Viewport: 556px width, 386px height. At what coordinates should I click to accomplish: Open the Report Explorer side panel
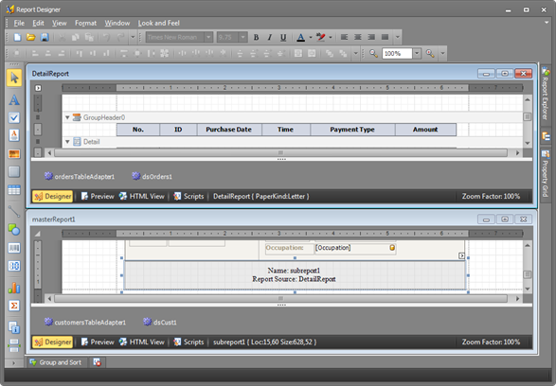pos(546,95)
